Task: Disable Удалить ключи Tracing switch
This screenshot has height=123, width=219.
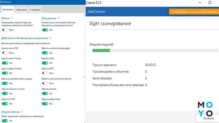Action: [x=5, y=63]
